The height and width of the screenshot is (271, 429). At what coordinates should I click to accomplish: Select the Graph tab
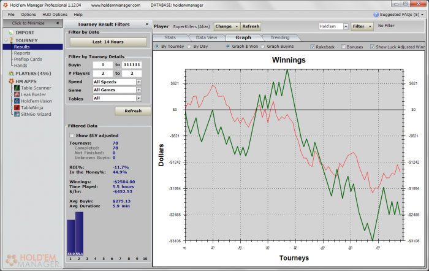coord(243,37)
